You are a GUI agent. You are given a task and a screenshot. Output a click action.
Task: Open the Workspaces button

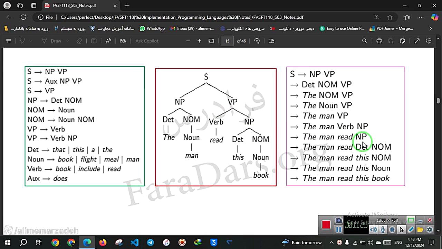(x=20, y=6)
